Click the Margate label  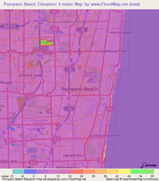(x=6, y=83)
